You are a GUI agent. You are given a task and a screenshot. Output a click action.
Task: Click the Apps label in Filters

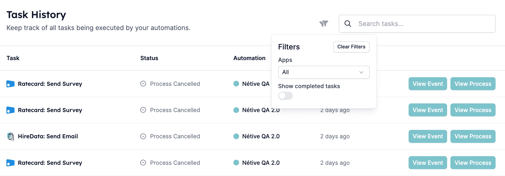[285, 60]
